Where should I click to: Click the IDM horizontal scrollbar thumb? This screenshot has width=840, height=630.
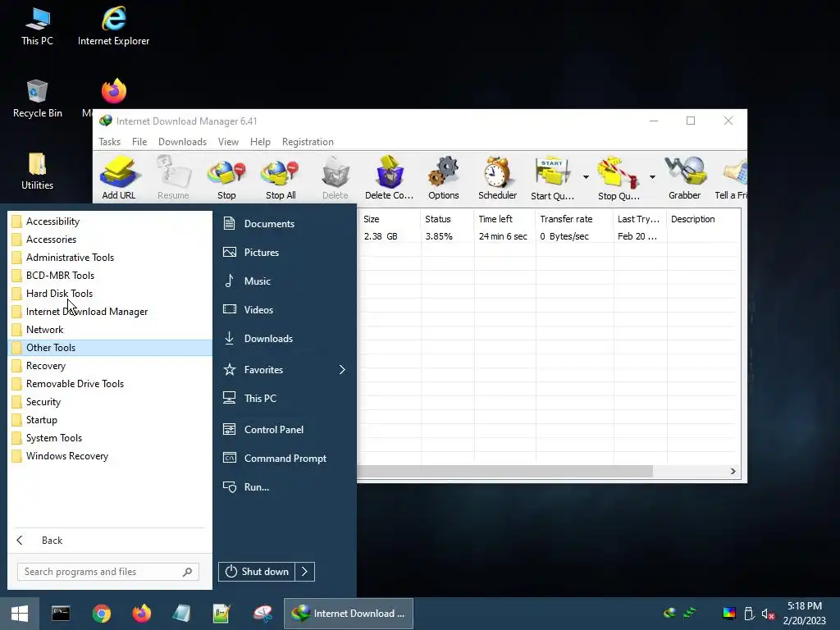(x=505, y=472)
